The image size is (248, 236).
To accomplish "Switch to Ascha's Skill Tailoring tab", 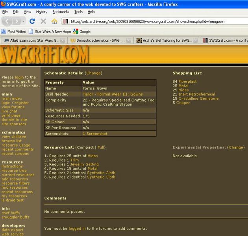I will tap(165, 40).
